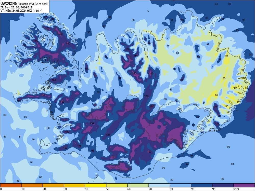Click the title 'UWC/DINI: Rakastig (%) í 2 m hæð'
This screenshot has width=255, height=191.
pos(24,4)
